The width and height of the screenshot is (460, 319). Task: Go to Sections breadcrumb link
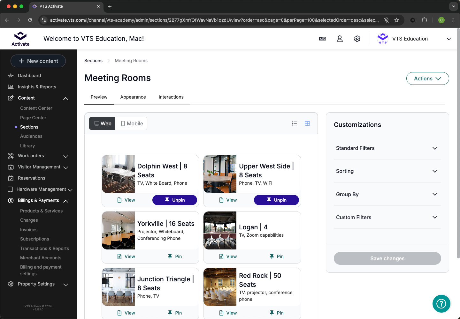(x=93, y=61)
